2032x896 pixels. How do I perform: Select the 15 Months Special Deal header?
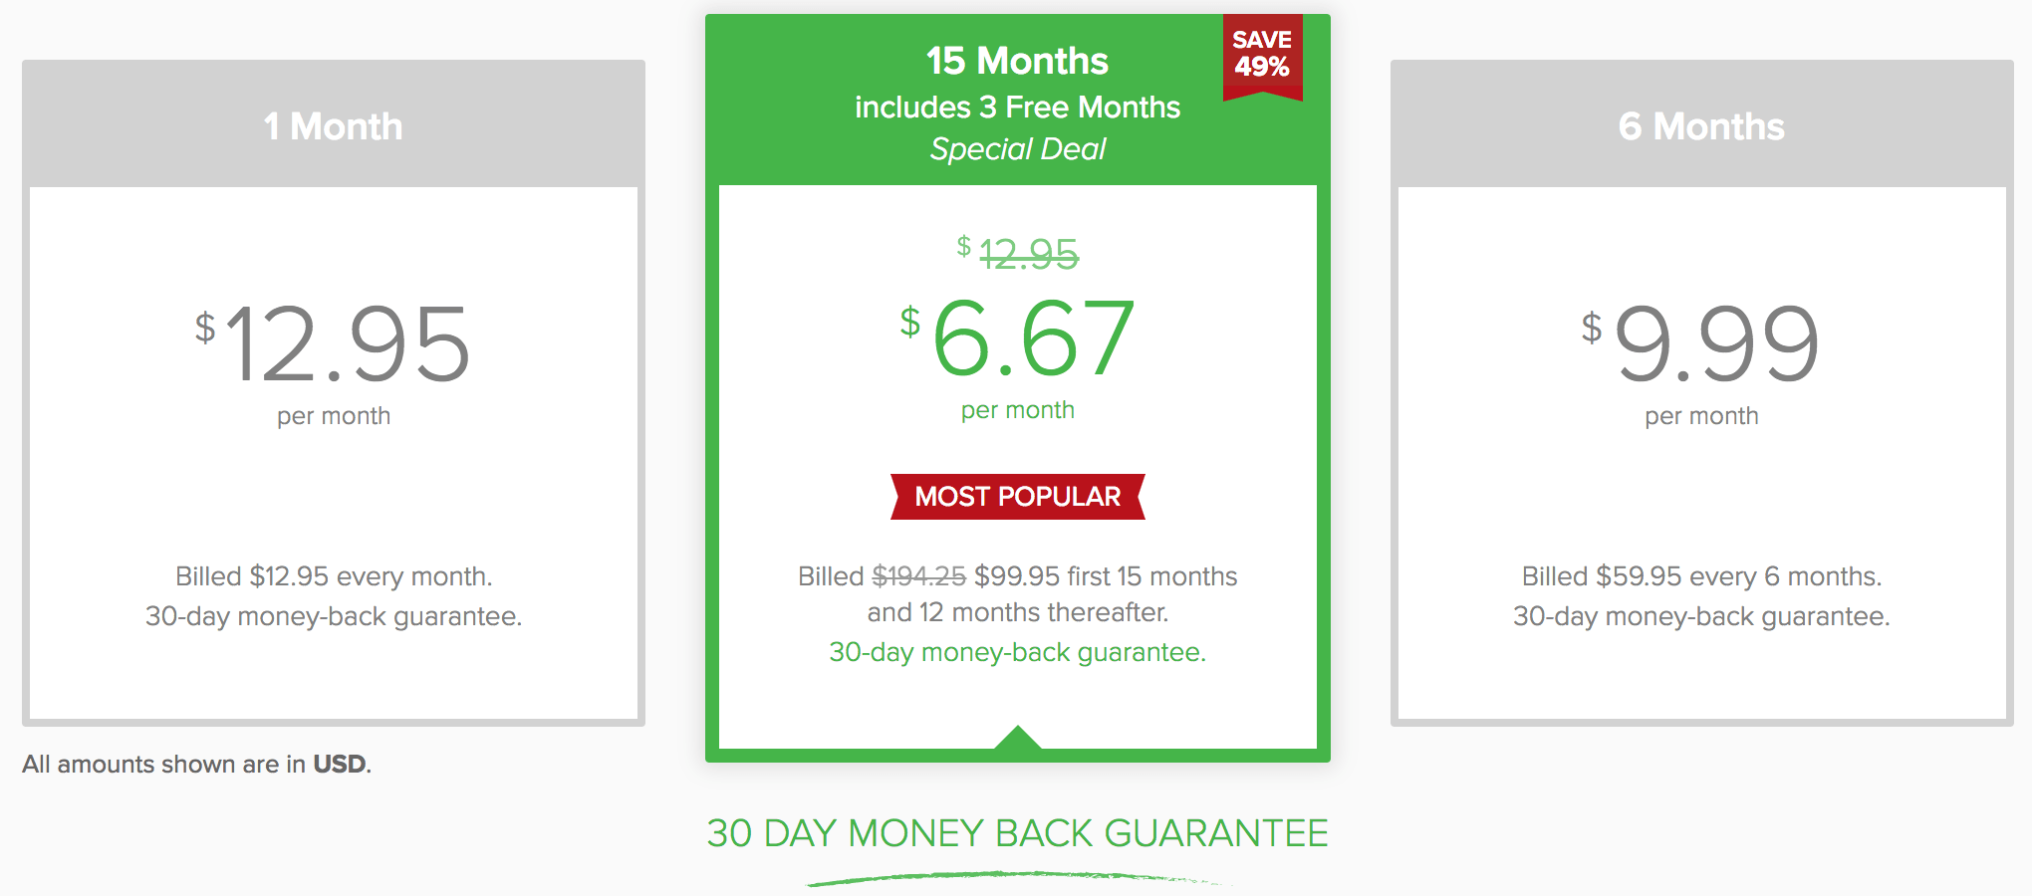(1018, 101)
